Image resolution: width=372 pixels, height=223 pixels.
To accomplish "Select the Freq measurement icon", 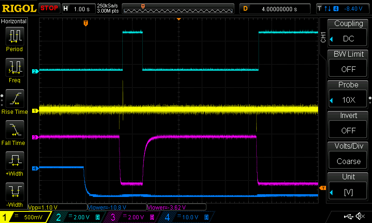I will 15,67.
